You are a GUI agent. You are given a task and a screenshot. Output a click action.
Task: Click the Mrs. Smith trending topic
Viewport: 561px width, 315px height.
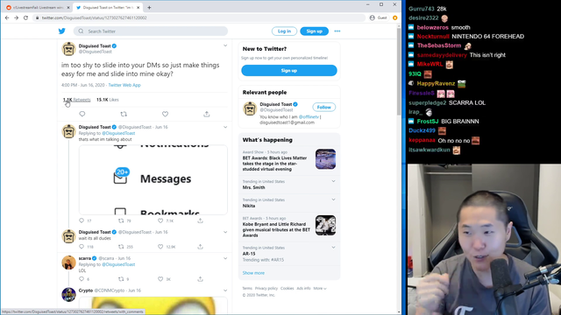pos(253,187)
